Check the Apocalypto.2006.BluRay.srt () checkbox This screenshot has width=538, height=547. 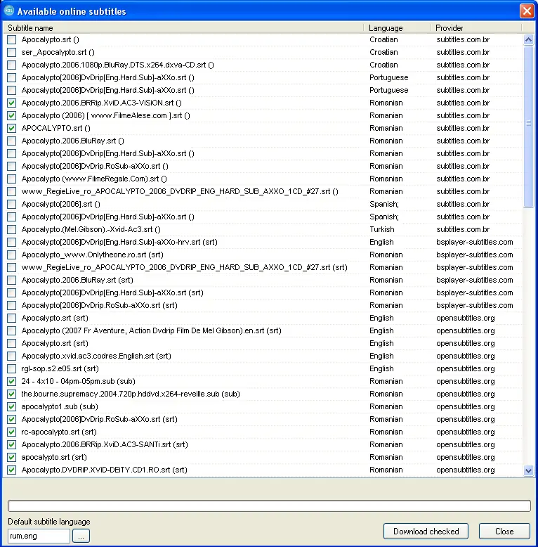point(11,141)
